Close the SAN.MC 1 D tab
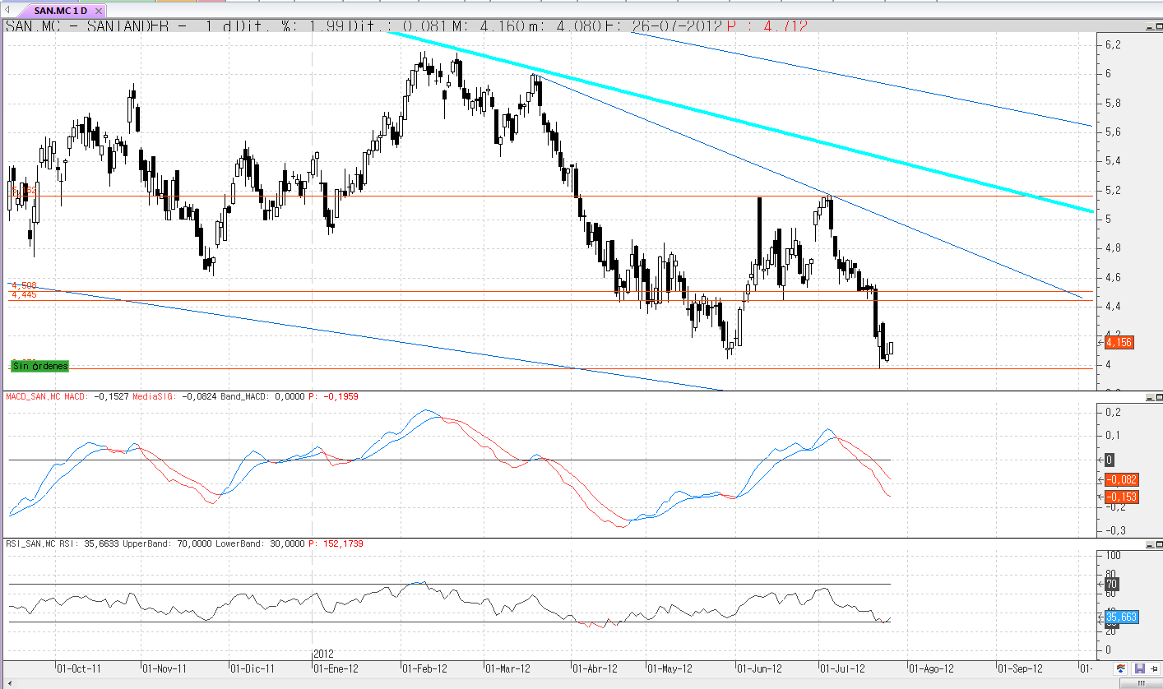 100,11
